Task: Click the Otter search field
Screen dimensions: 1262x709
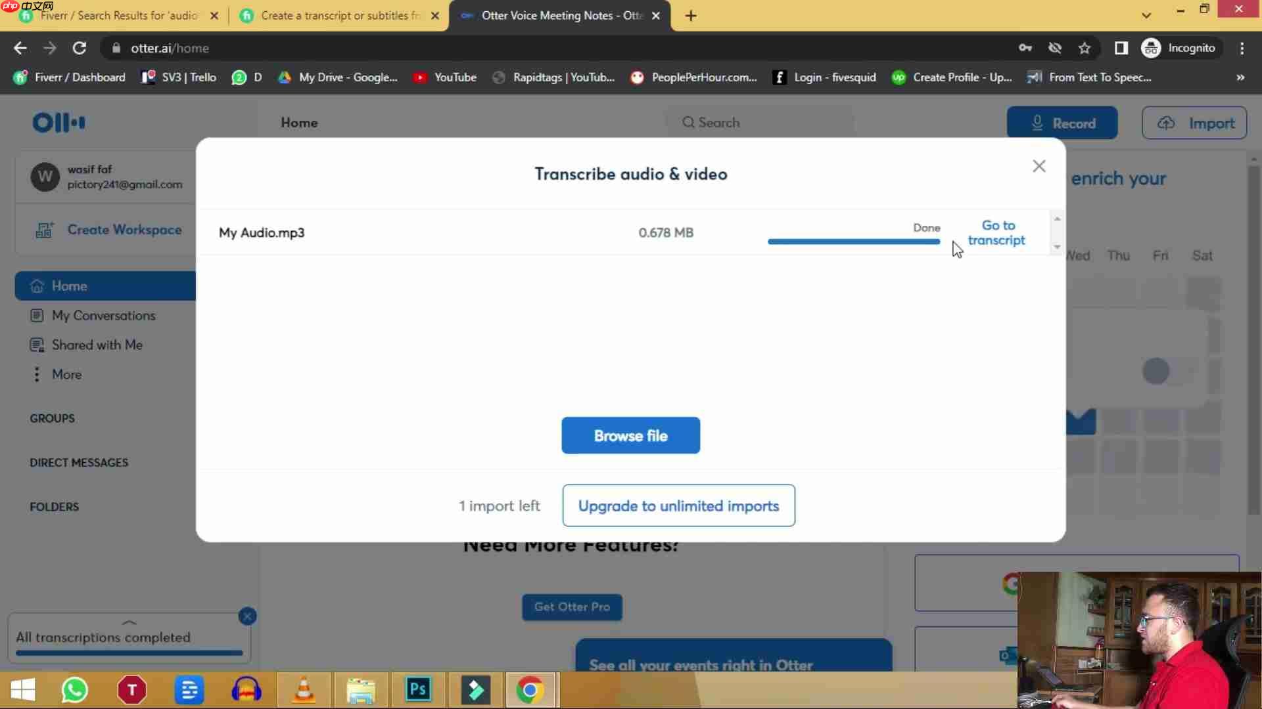Action: tap(760, 123)
